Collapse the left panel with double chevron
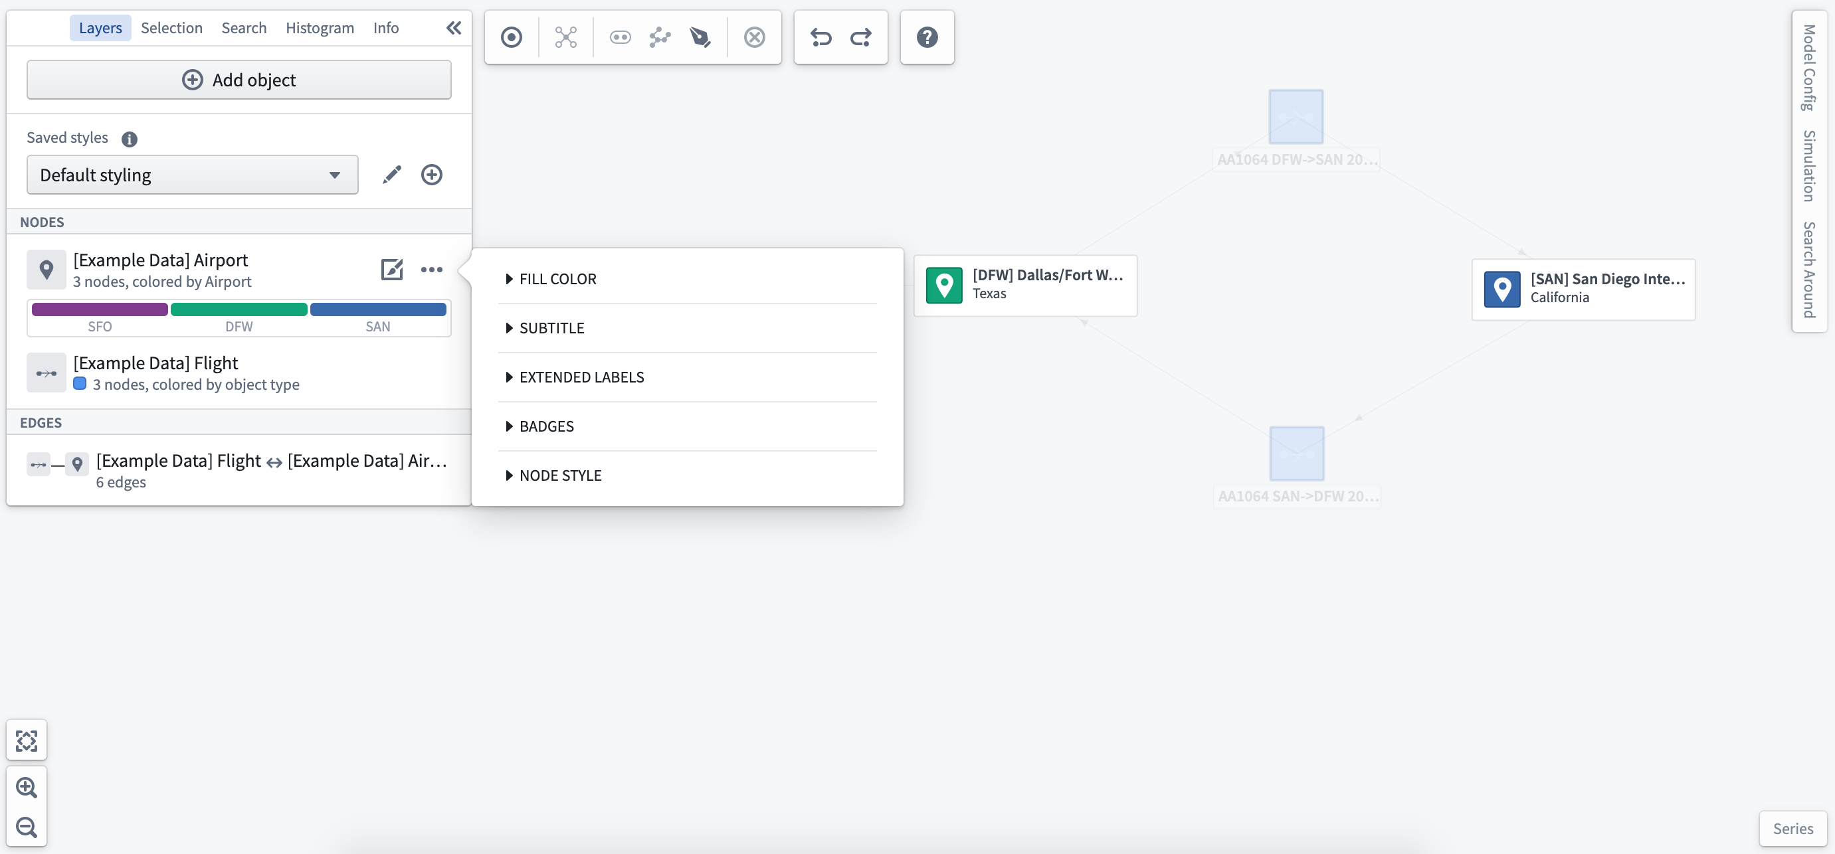The width and height of the screenshot is (1835, 854). tap(453, 28)
